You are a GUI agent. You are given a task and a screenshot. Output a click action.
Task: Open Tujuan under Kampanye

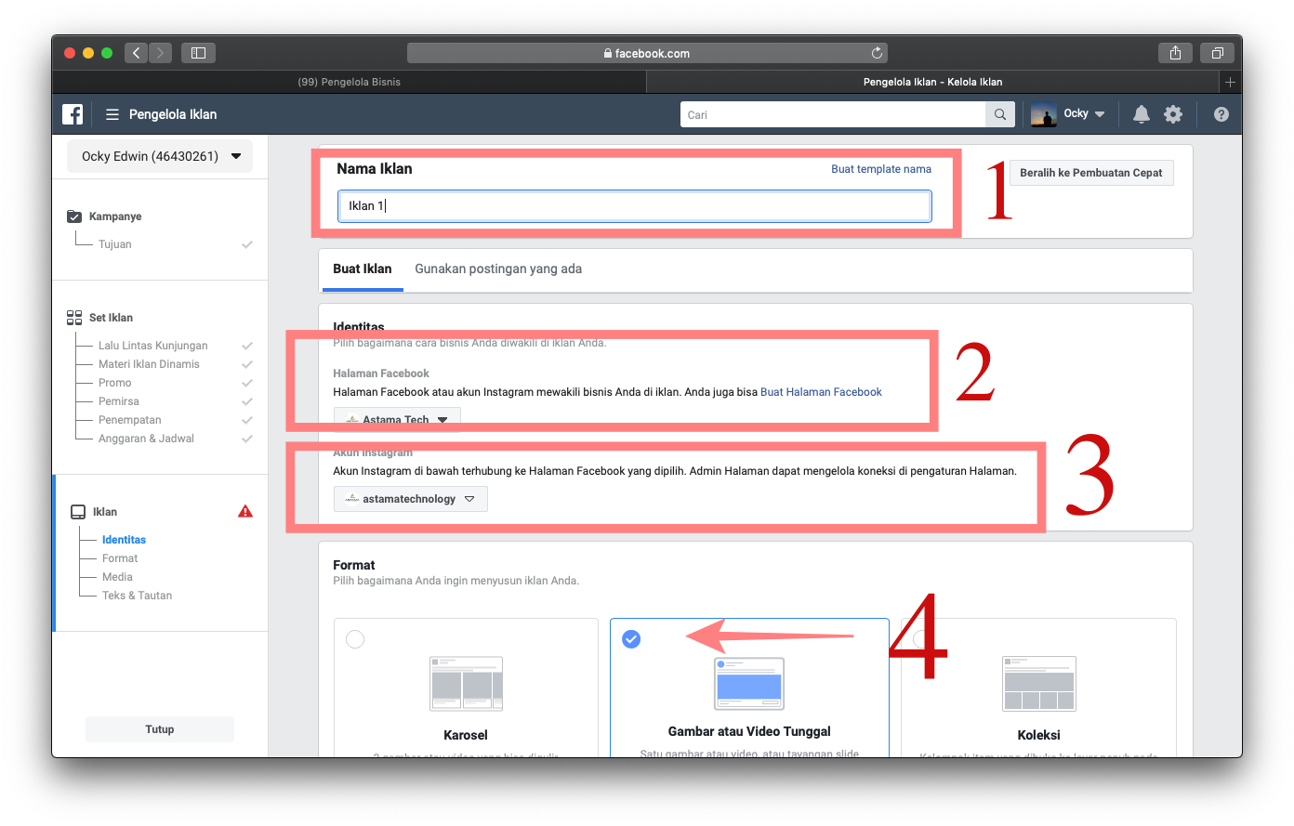[115, 244]
